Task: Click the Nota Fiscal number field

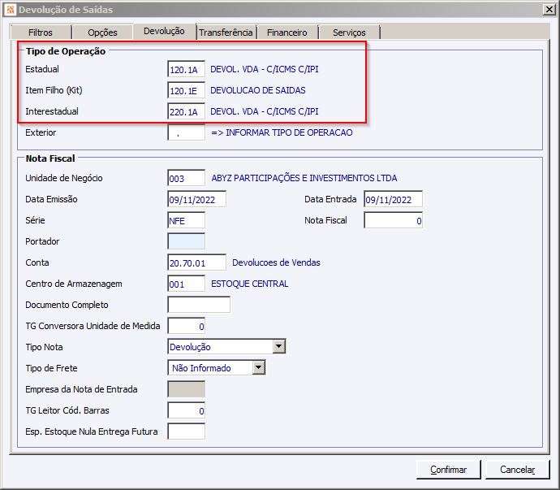Action: [393, 220]
